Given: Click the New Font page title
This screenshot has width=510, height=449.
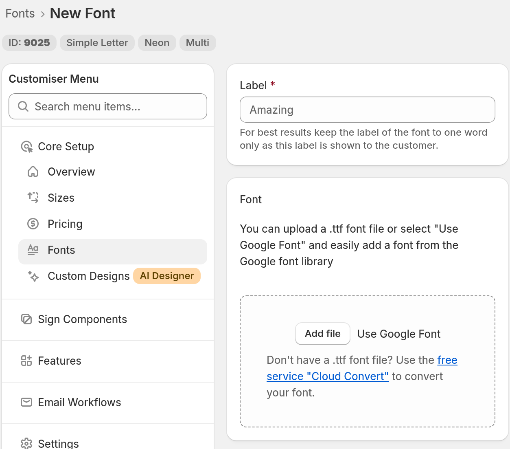Looking at the screenshot, I should coord(83,13).
